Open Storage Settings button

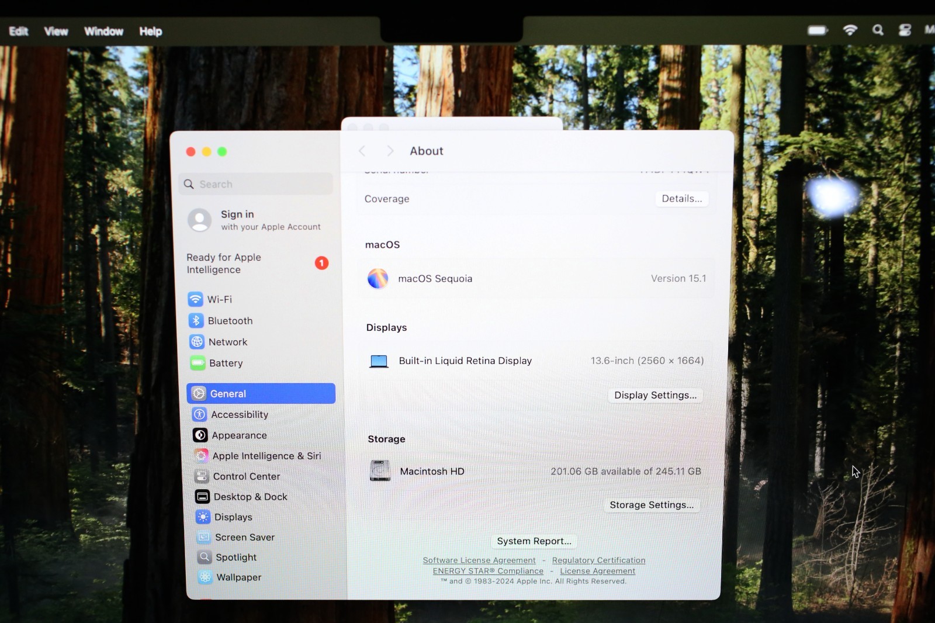click(x=652, y=505)
